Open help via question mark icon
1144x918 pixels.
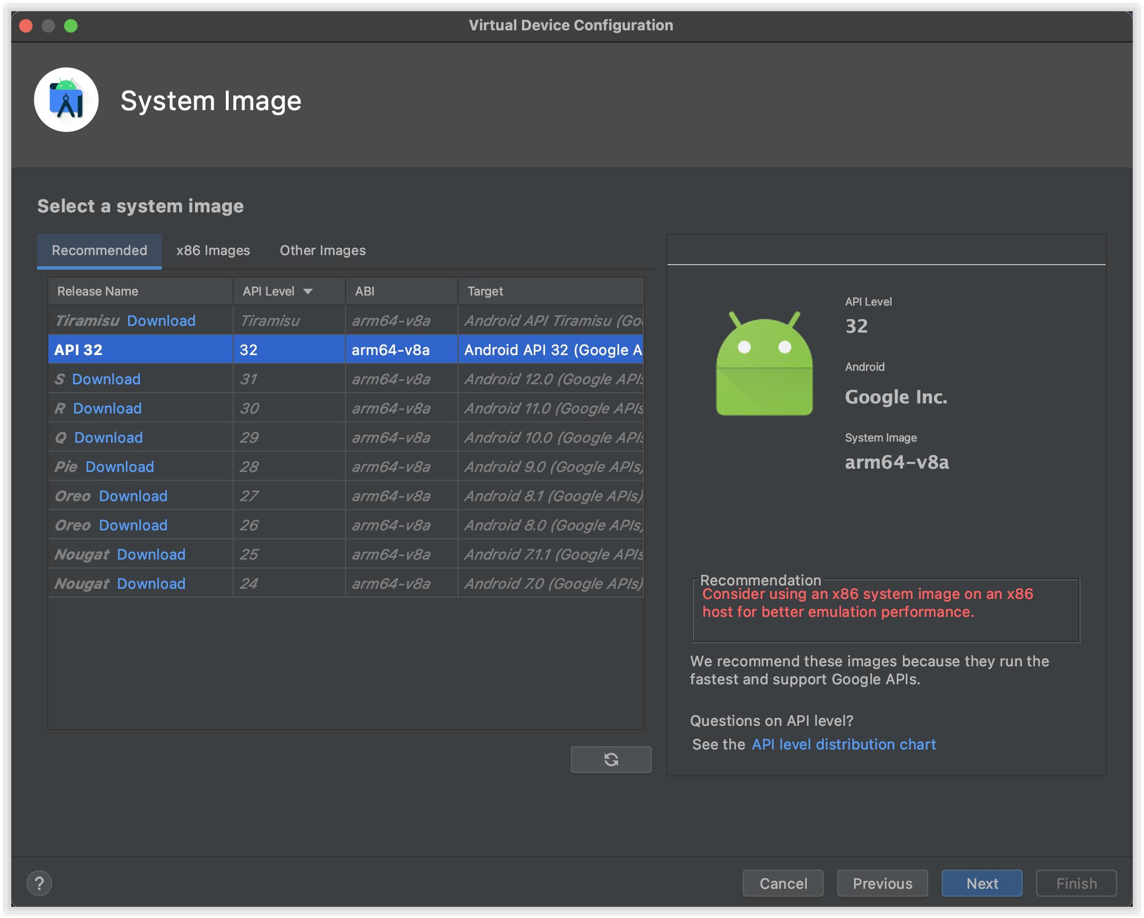(x=39, y=883)
